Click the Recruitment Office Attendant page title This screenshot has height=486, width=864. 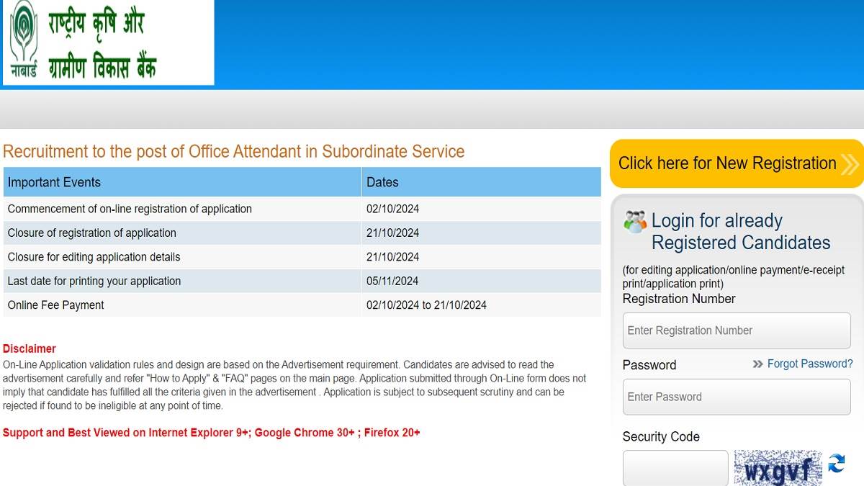(234, 151)
